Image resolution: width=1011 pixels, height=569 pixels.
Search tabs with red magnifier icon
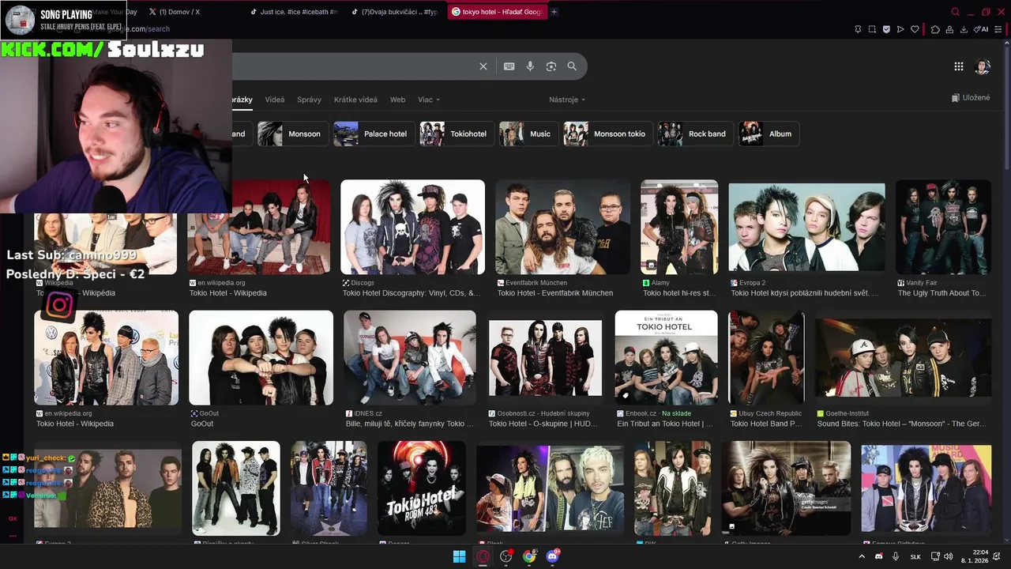955,12
